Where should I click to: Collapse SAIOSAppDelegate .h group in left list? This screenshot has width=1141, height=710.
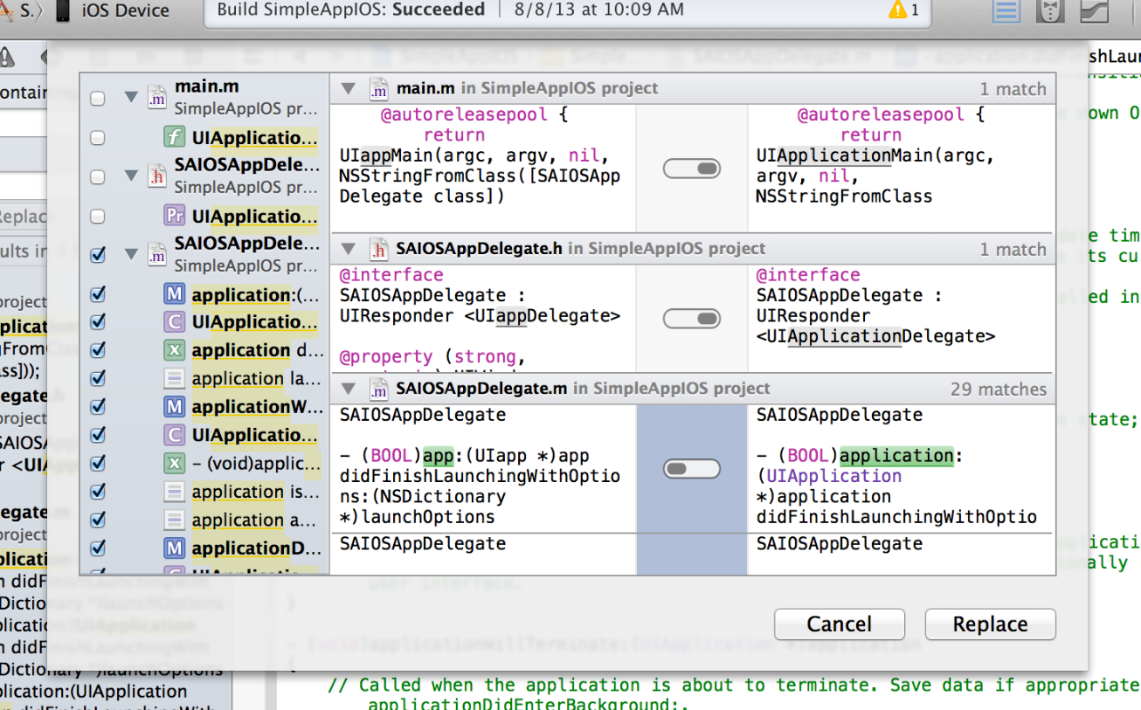point(131,176)
